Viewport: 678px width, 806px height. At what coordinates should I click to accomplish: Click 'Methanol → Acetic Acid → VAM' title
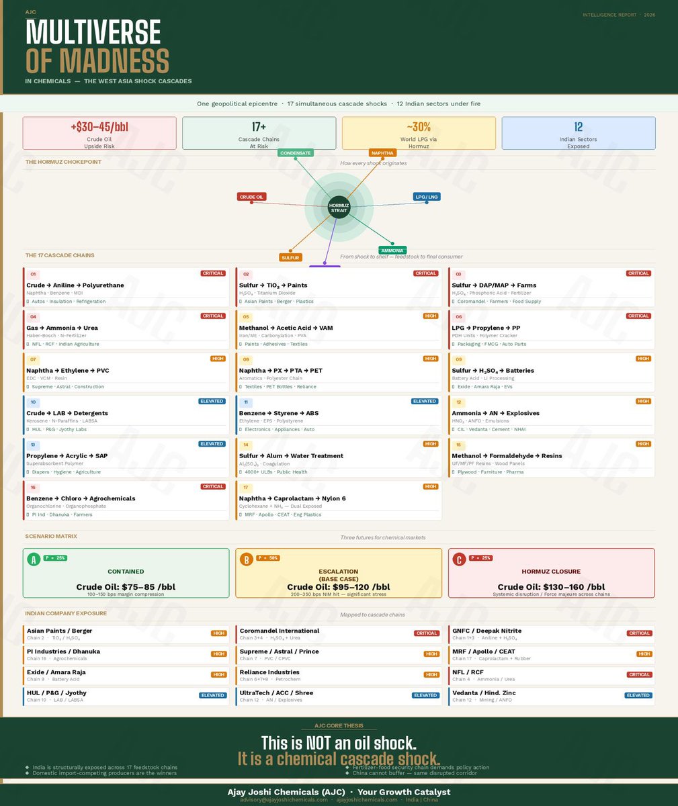coord(286,328)
